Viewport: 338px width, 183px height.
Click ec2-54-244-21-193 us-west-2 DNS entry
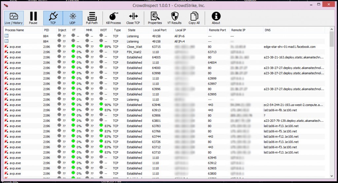293,105
